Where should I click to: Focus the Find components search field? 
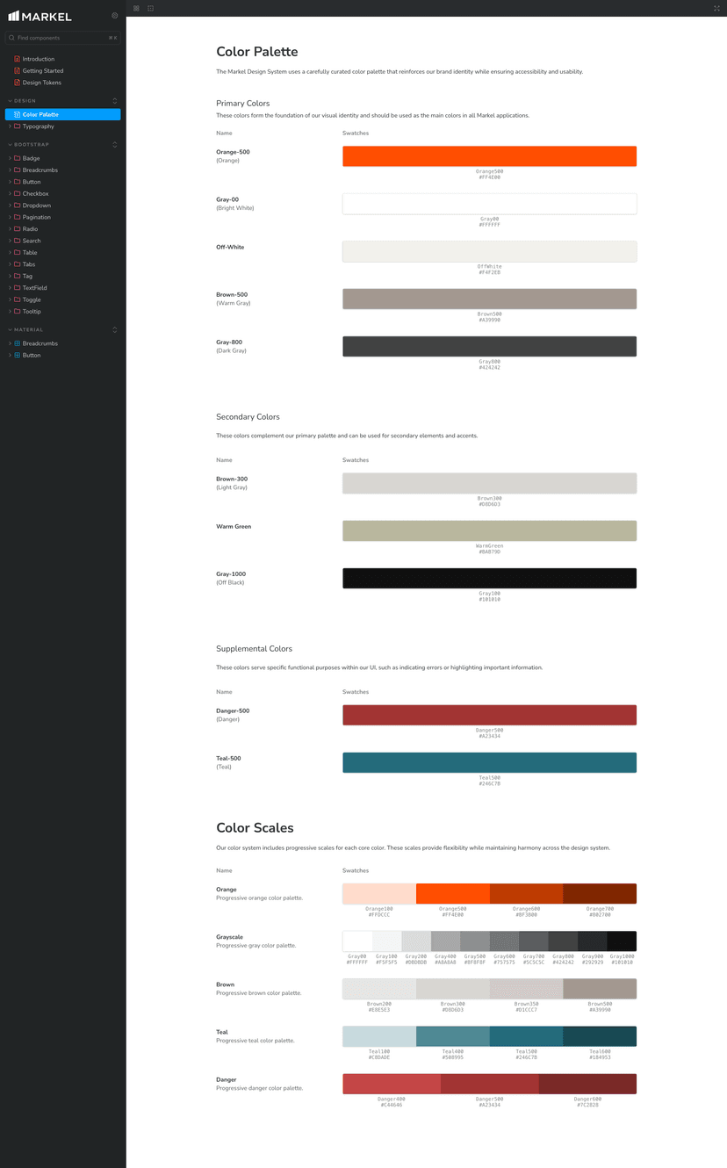tap(62, 38)
